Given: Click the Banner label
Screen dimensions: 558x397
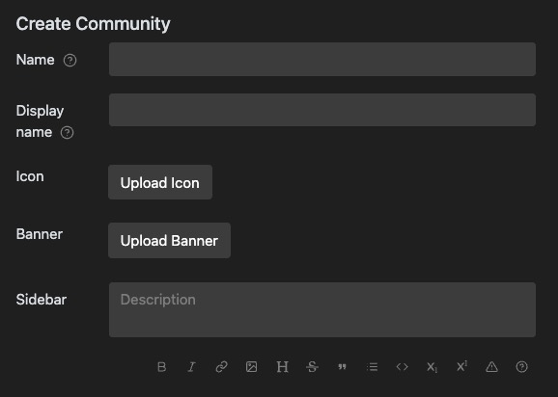Looking at the screenshot, I should click(x=40, y=234).
